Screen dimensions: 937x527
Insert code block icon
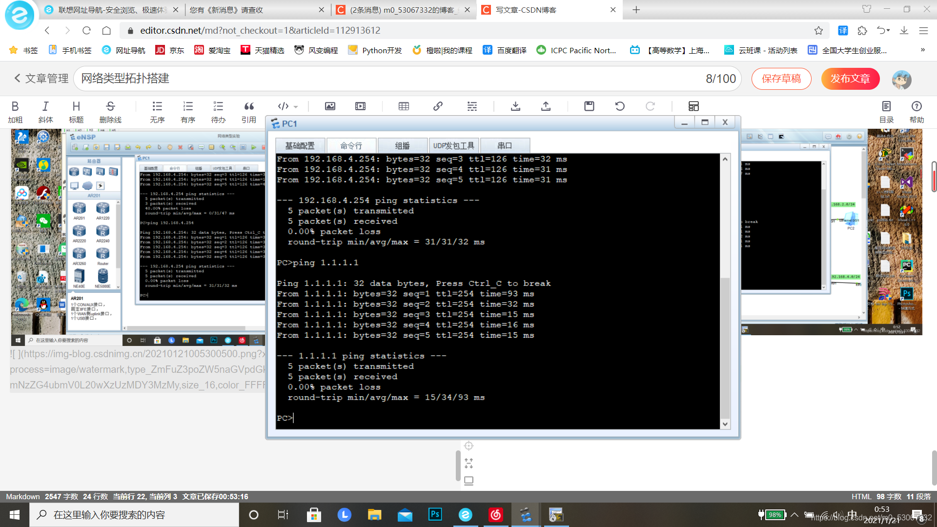283,106
